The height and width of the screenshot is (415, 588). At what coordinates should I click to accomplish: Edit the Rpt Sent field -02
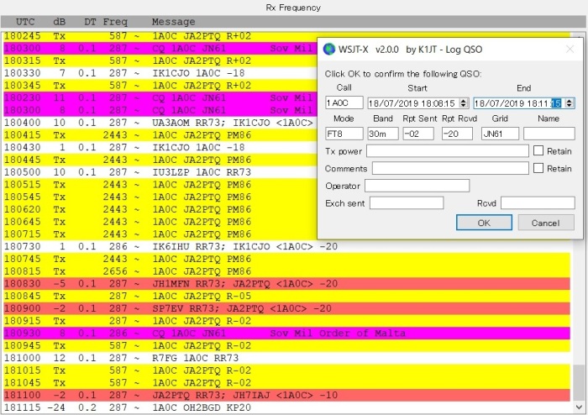(418, 134)
